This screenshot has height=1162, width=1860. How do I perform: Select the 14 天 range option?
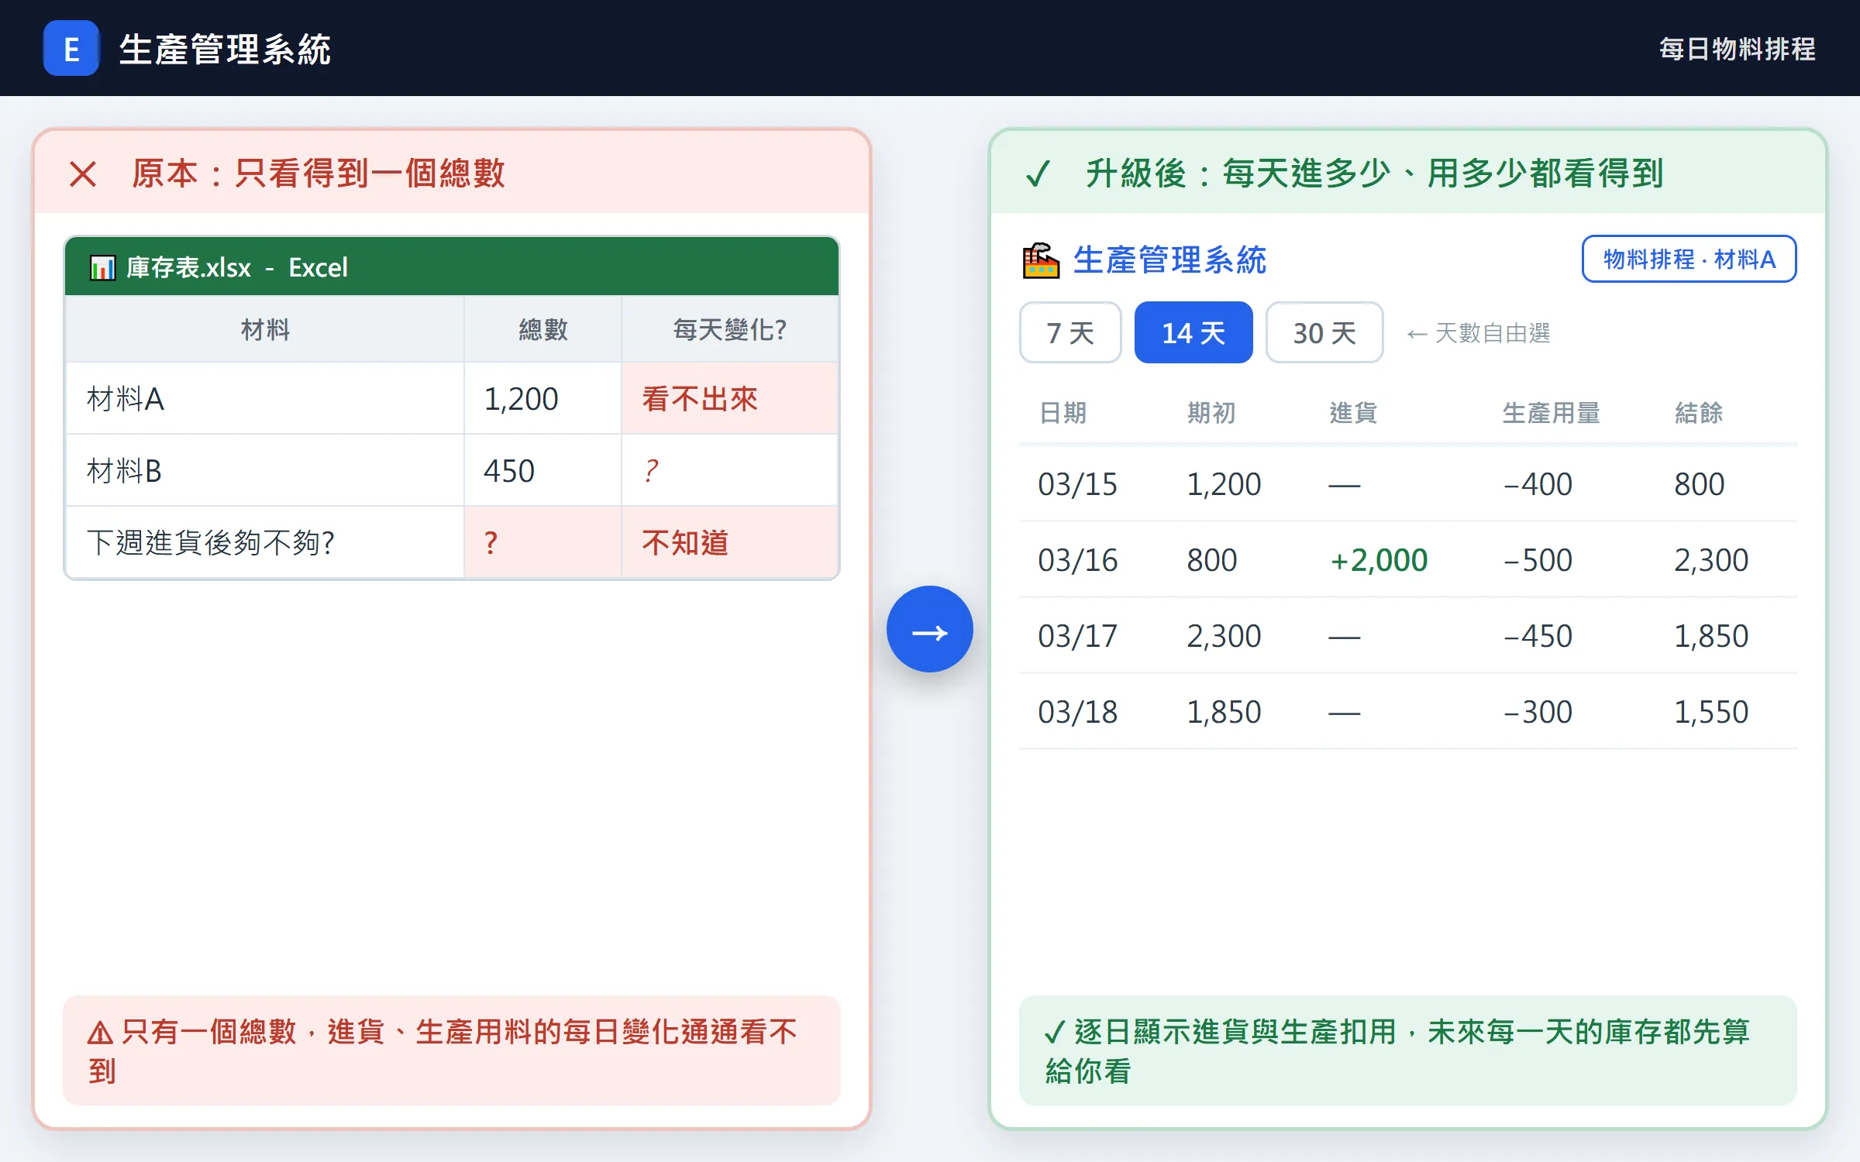[1193, 332]
